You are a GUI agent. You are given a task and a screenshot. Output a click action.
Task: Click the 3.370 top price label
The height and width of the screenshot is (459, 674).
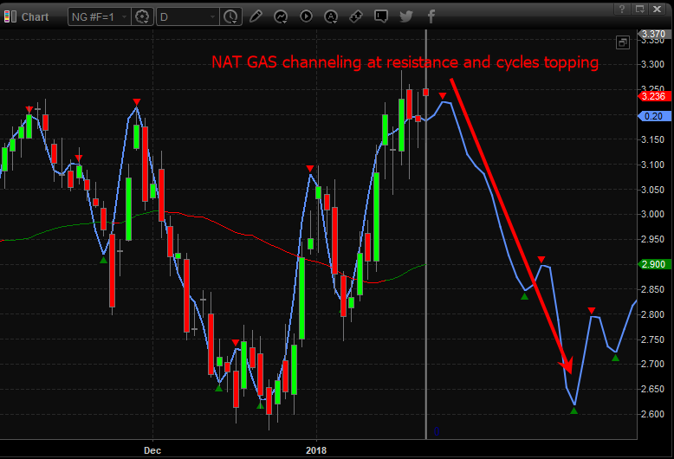[654, 34]
